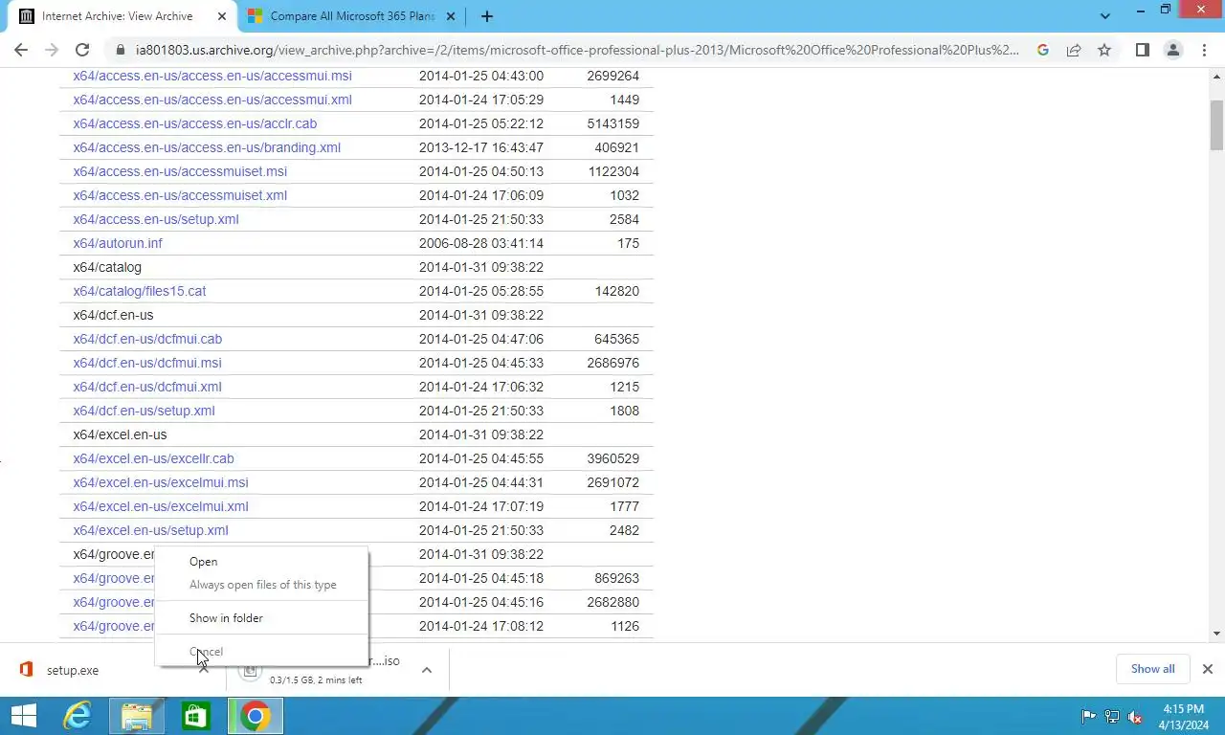Click accessmuiset.msi link

(180, 171)
